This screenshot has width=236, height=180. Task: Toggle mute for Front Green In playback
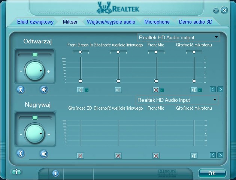tap(80, 90)
